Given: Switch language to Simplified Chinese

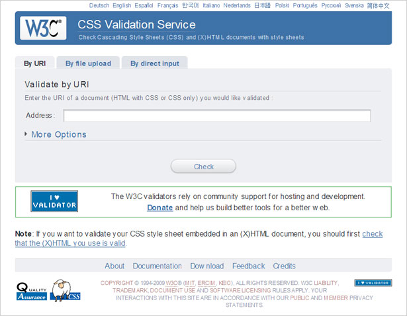Looking at the screenshot, I should tap(378, 5).
